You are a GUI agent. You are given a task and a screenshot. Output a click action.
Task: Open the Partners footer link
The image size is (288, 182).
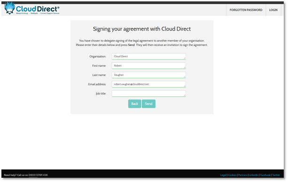[x=242, y=175]
